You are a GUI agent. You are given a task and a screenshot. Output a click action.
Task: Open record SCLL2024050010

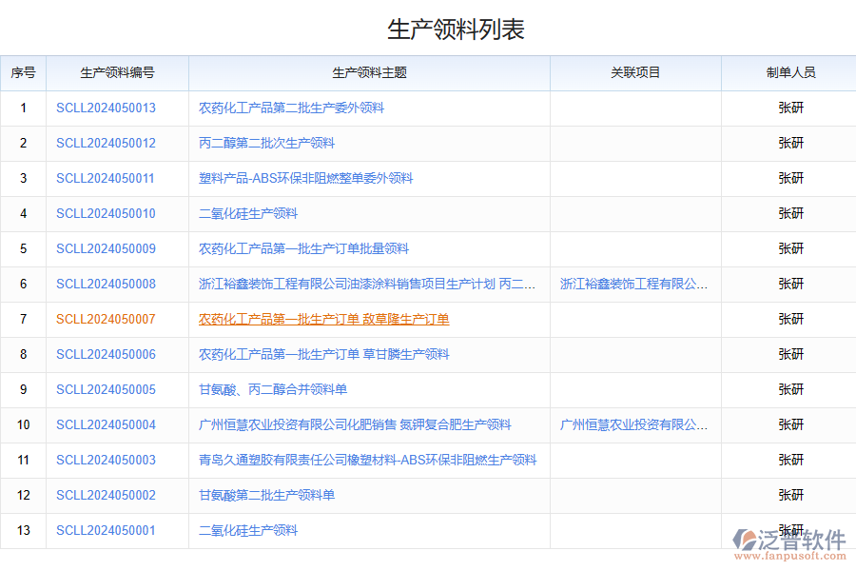[107, 213]
